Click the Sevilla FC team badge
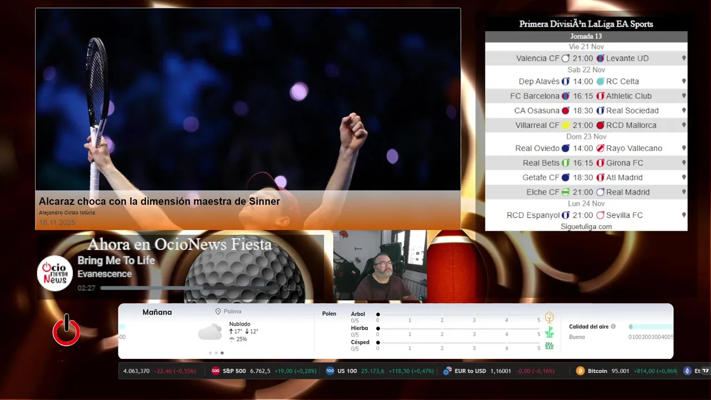Screen dimensions: 711x400 (x=600, y=215)
